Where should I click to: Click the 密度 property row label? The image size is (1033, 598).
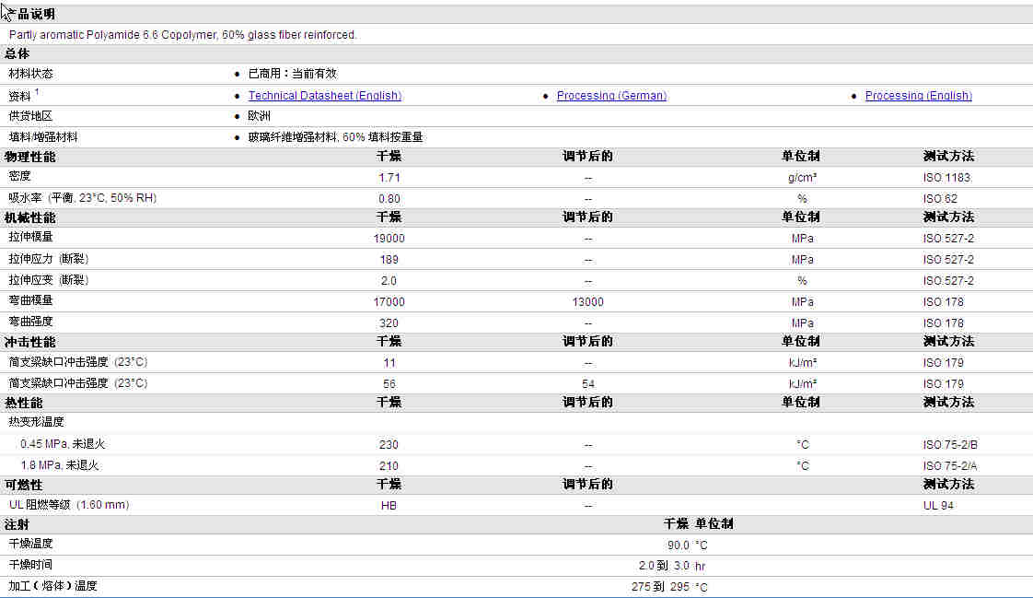coord(20,176)
